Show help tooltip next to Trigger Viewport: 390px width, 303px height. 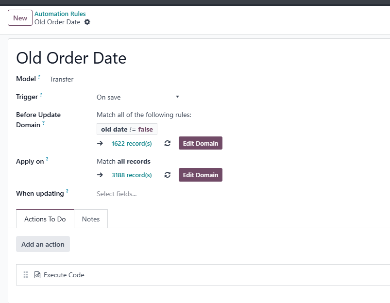(41, 95)
